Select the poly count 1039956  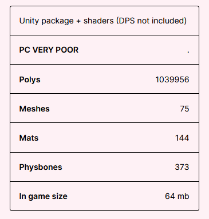click(172, 79)
